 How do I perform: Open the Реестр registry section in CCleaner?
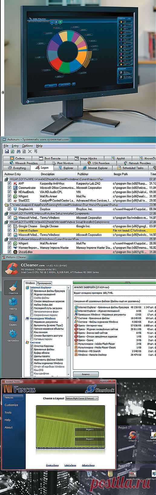pyautogui.click(x=13, y=304)
